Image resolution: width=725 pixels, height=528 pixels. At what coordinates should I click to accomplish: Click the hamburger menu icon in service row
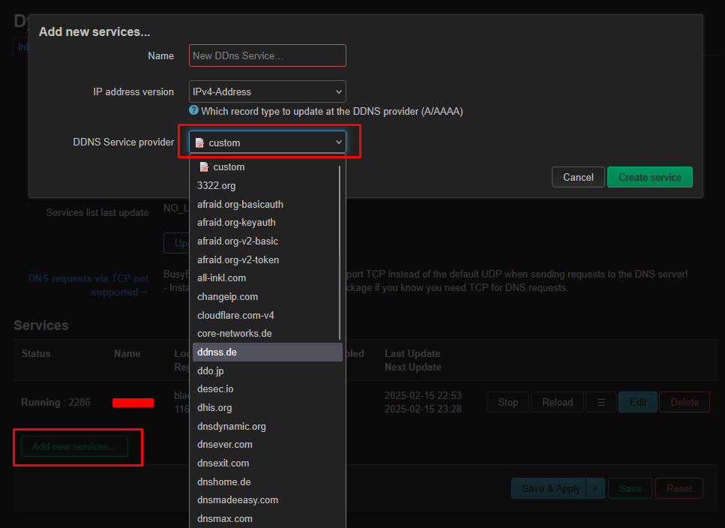(601, 402)
